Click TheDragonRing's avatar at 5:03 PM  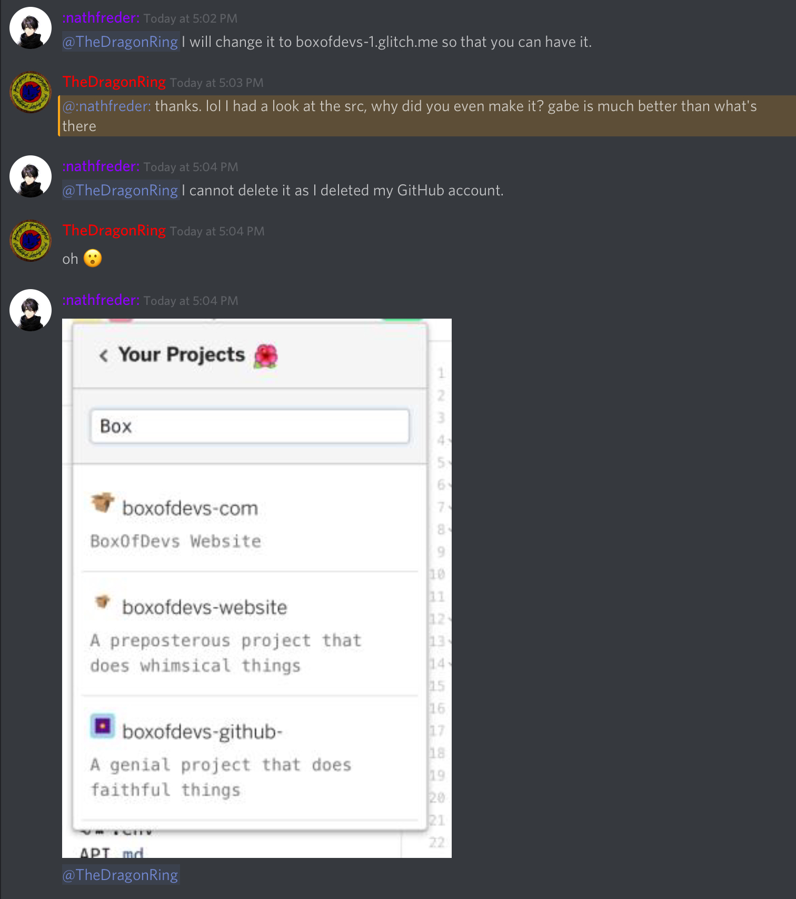(31, 92)
